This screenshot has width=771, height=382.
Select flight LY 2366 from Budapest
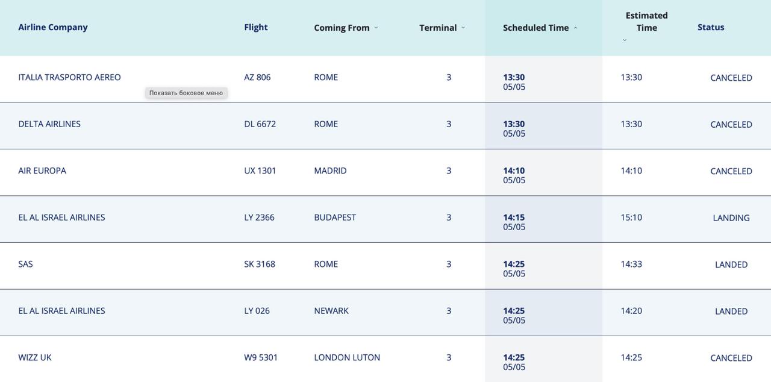[259, 218]
